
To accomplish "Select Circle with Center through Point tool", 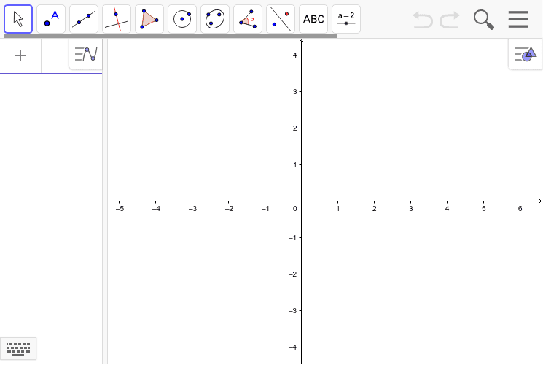I will point(182,19).
